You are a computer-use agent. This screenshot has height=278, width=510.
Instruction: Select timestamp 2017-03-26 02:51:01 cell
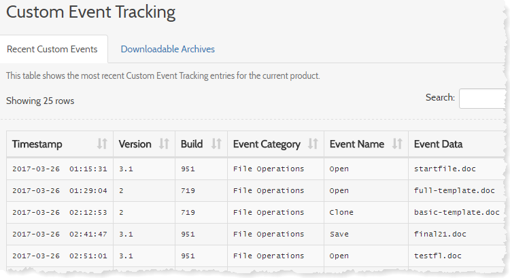point(60,256)
